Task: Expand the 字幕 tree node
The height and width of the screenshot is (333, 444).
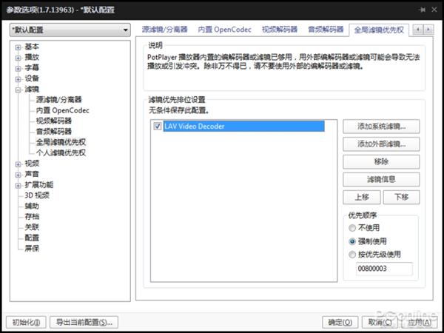Action: (18, 69)
